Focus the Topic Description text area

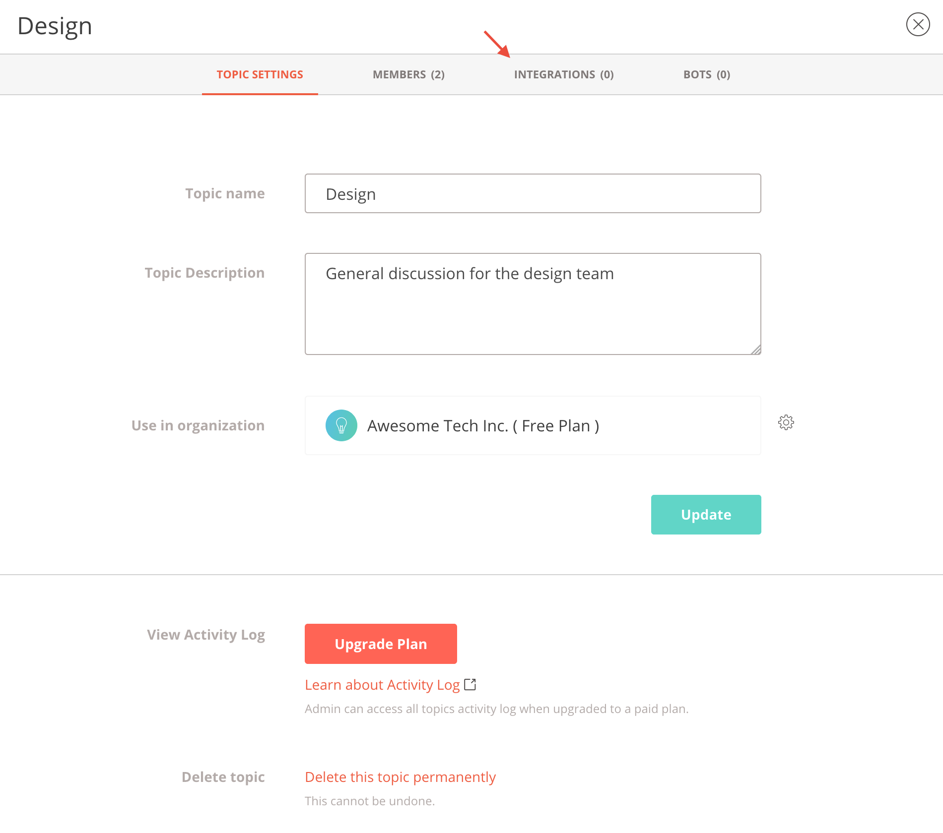[533, 304]
